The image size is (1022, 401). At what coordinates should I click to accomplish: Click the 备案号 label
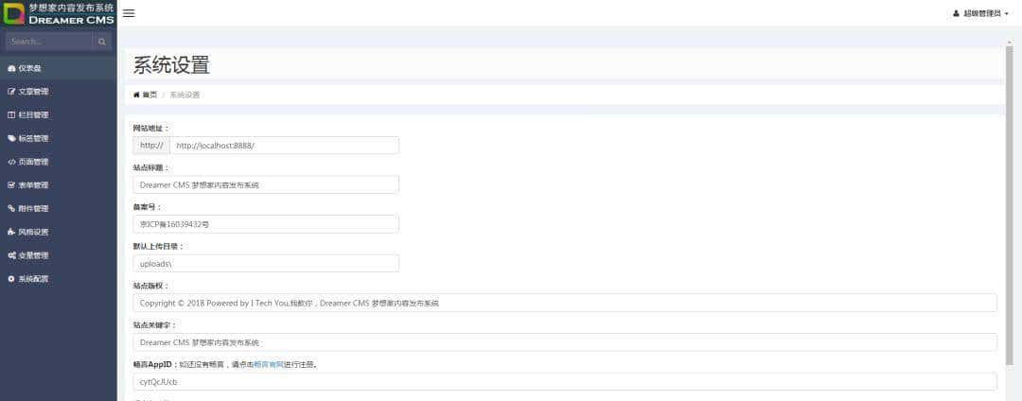[147, 207]
